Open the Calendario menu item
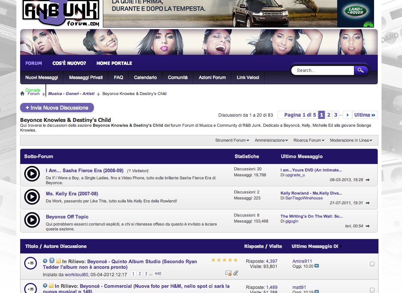402x293 pixels. (145, 78)
